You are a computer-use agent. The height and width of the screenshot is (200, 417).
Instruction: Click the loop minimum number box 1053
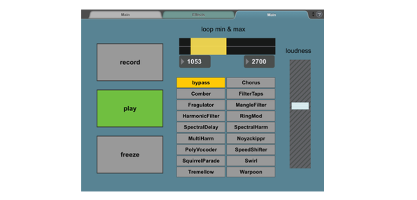point(195,62)
